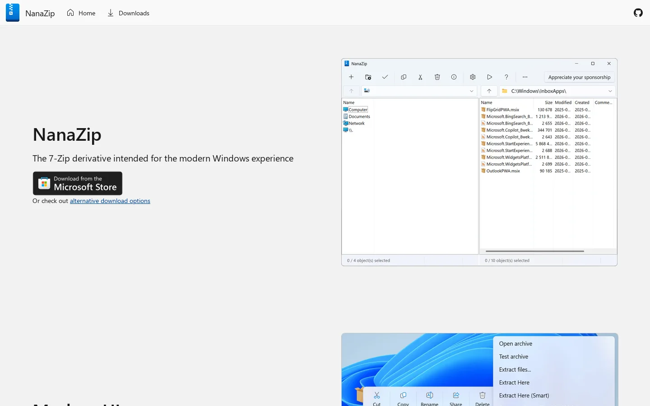This screenshot has height=406, width=650.
Task: Click the Add (+) toolbar icon
Action: pyautogui.click(x=351, y=77)
